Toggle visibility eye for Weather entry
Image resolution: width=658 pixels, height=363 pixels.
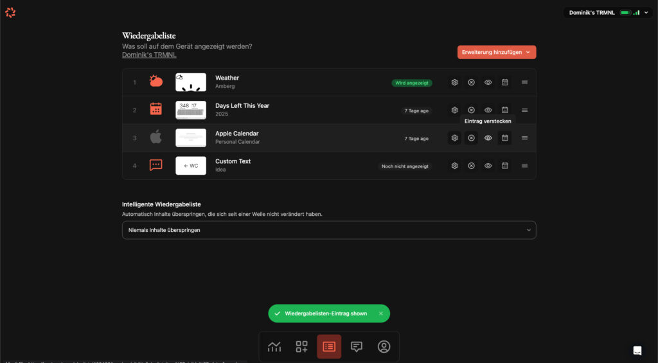coord(488,82)
